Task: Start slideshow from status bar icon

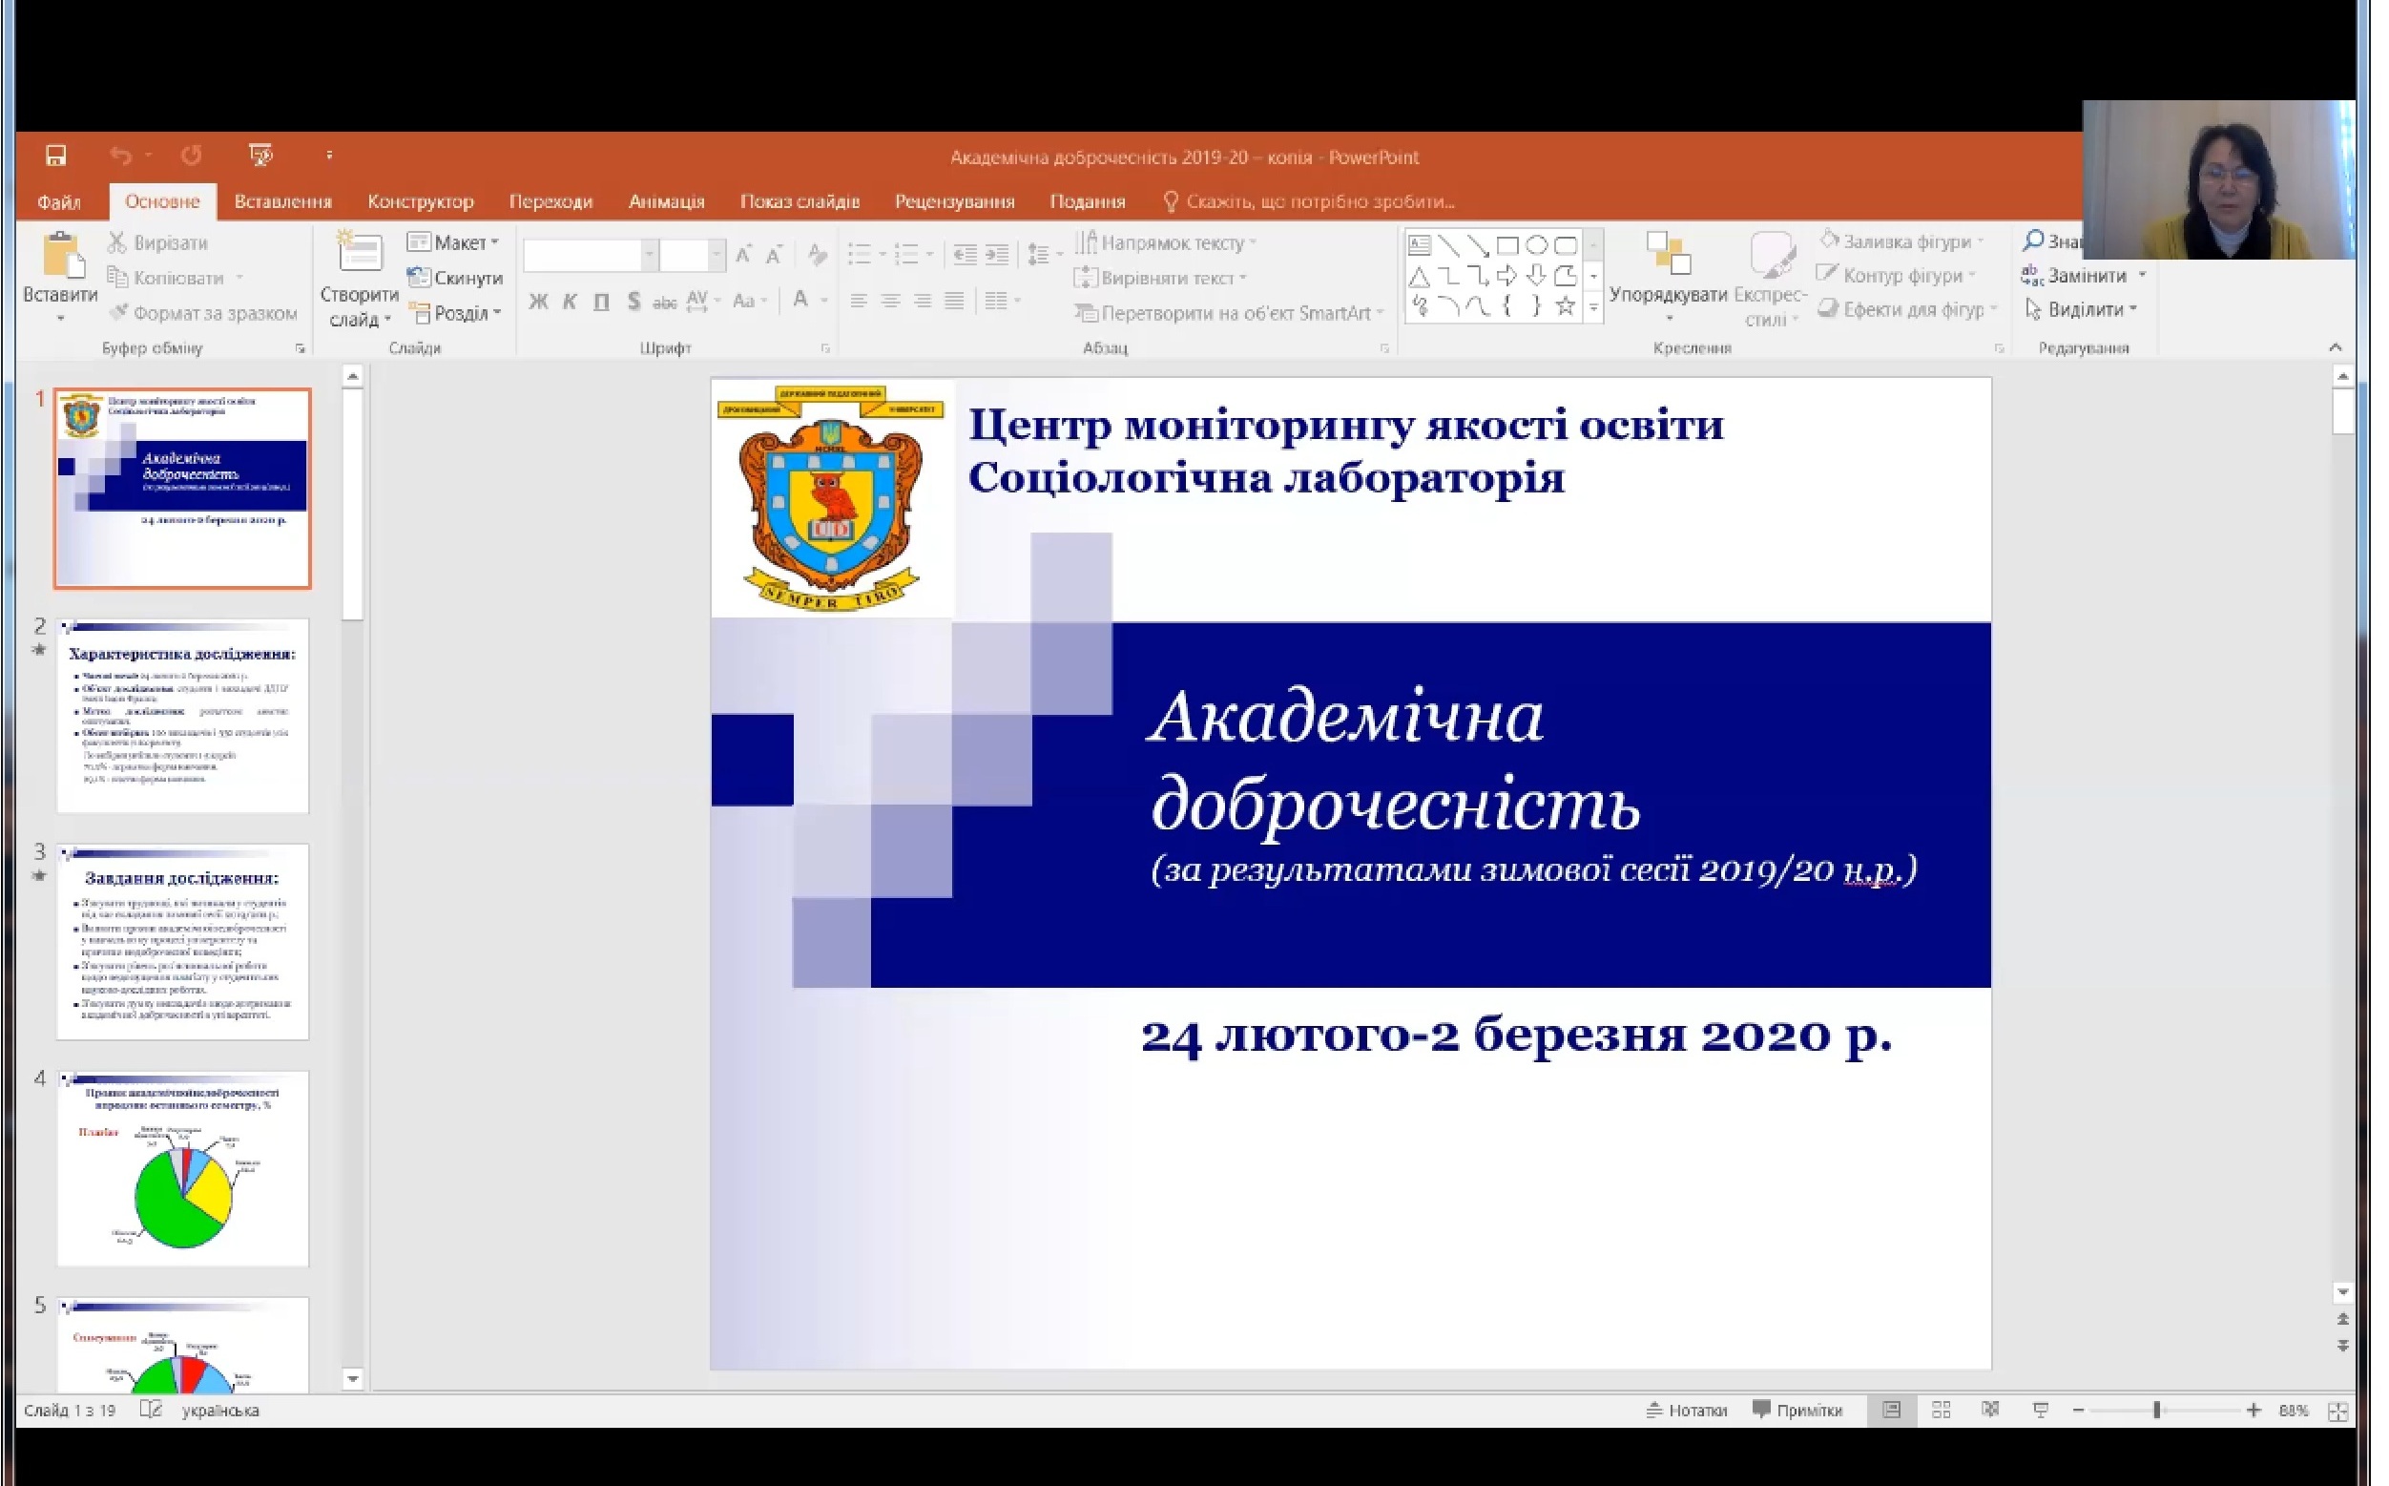Action: (x=2040, y=1411)
